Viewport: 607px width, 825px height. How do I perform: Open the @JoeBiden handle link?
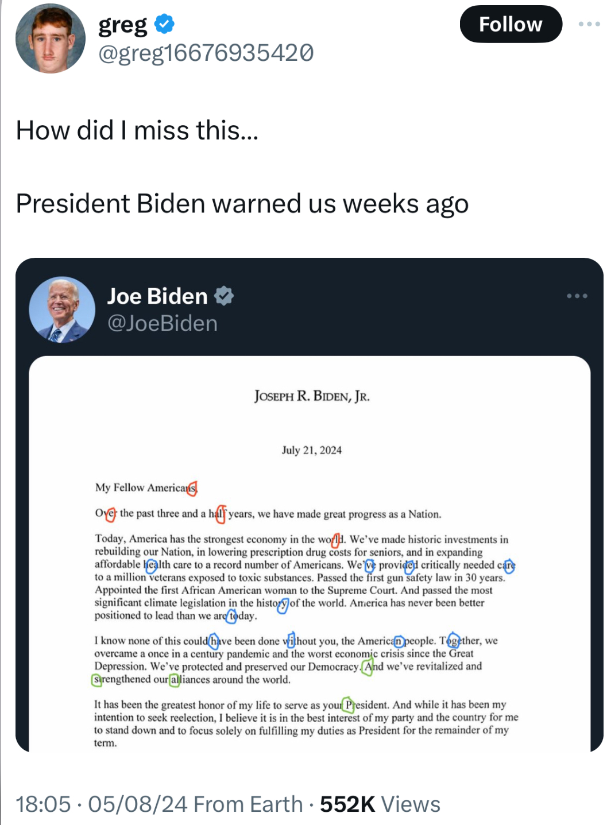click(163, 324)
